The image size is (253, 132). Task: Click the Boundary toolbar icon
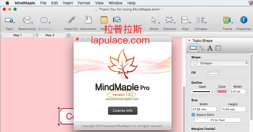click(44, 20)
